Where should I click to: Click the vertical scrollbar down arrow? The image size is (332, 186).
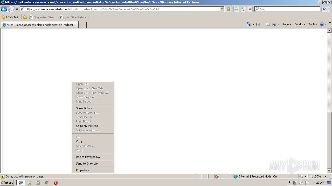329,171
